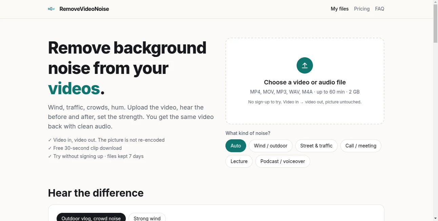This screenshot has width=438, height=221.
Task: Select Street & traffic noise type
Action: pos(316,146)
